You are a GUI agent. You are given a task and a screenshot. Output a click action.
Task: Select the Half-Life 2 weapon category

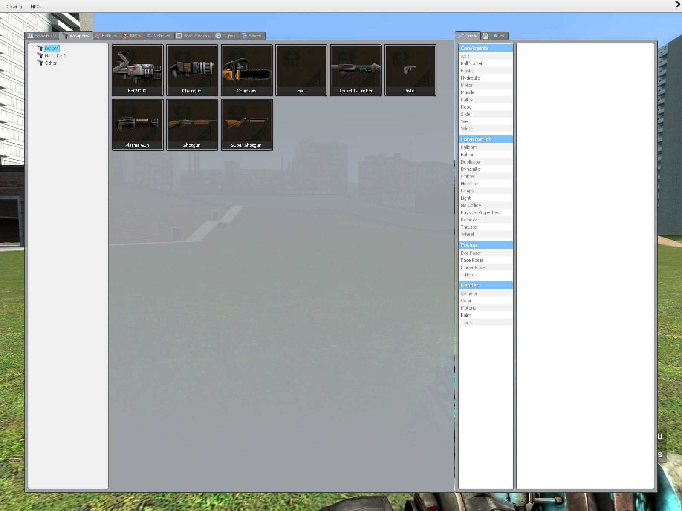click(x=55, y=56)
